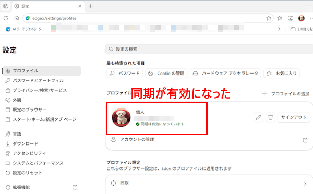
Task: Edit profile with the pencil icon
Action: point(258,117)
